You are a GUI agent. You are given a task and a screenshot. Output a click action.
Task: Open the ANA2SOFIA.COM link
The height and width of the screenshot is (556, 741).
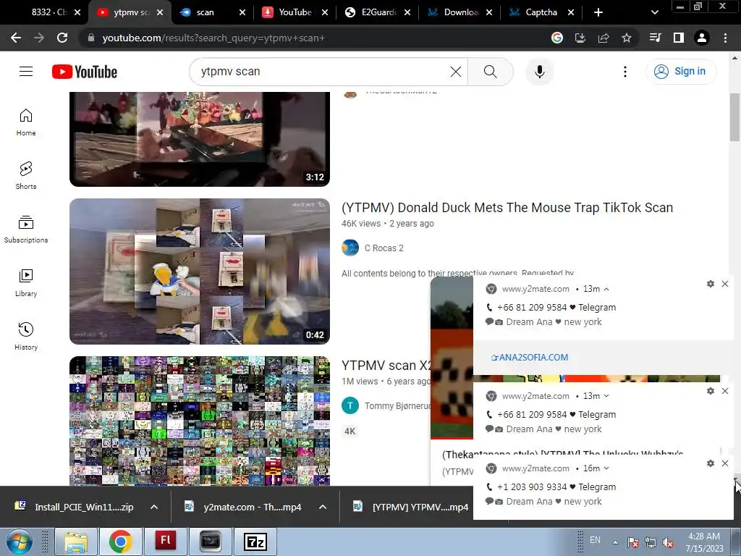pyautogui.click(x=529, y=358)
